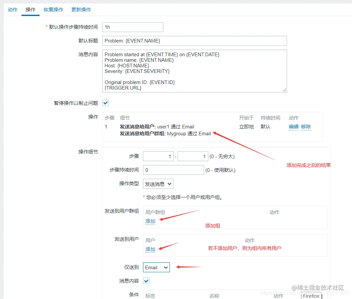打开「更新操作」标签页
The height and width of the screenshot is (299, 352).
81,9
